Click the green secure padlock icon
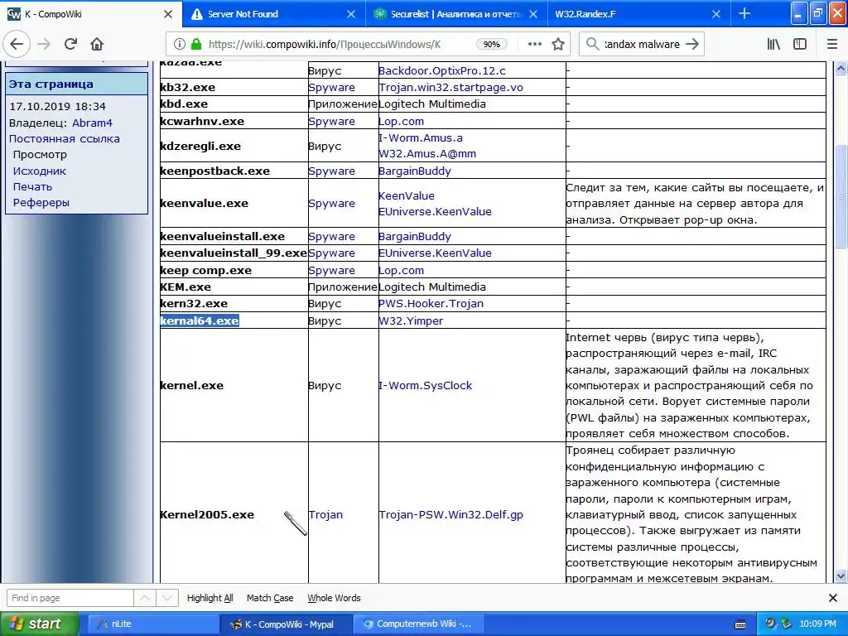Screen dimensions: 848x636 196,44
